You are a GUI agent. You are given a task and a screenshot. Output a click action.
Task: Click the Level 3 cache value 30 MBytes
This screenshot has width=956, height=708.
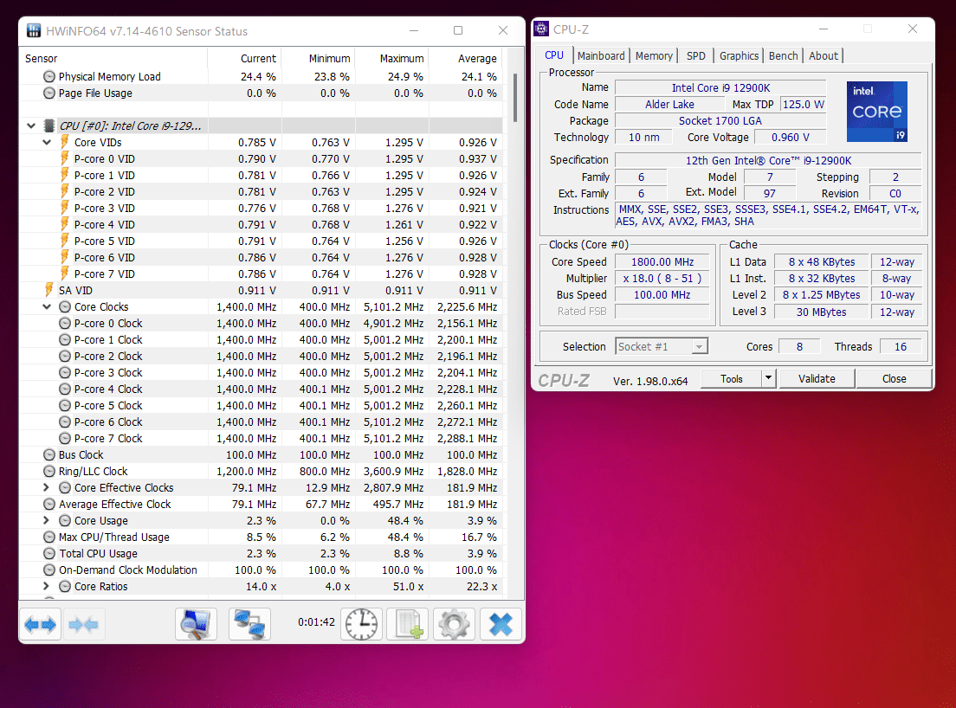[x=821, y=312]
